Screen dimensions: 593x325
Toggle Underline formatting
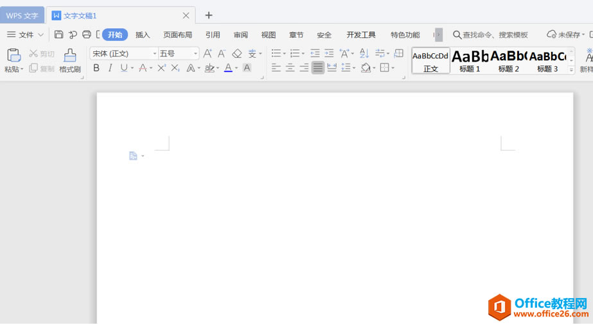(x=124, y=68)
